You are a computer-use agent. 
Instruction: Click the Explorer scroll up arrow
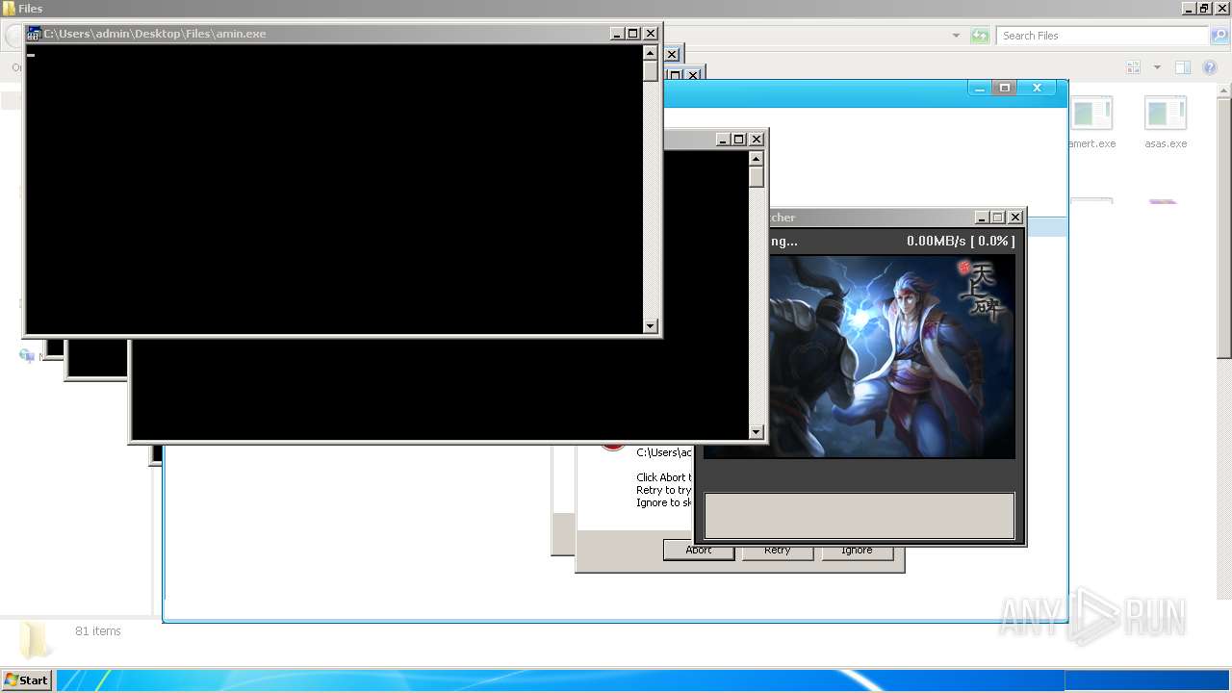1224,90
